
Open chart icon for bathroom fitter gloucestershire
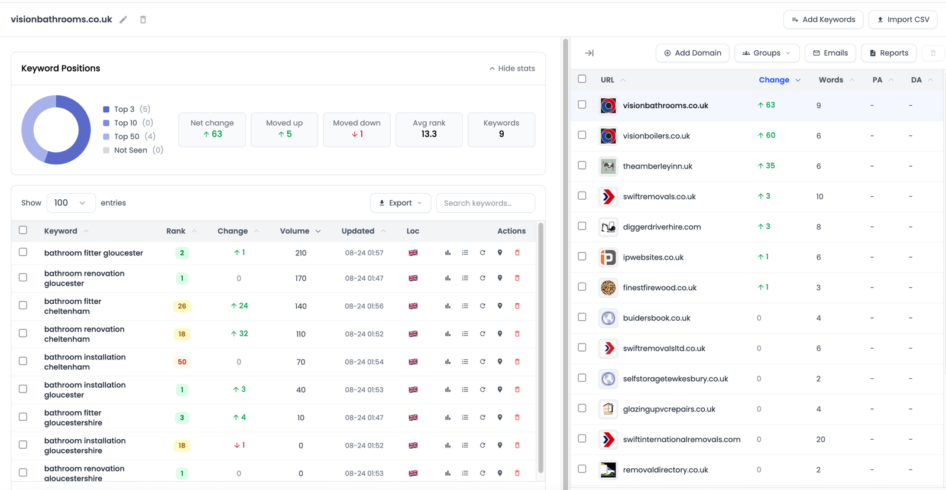tap(448, 417)
